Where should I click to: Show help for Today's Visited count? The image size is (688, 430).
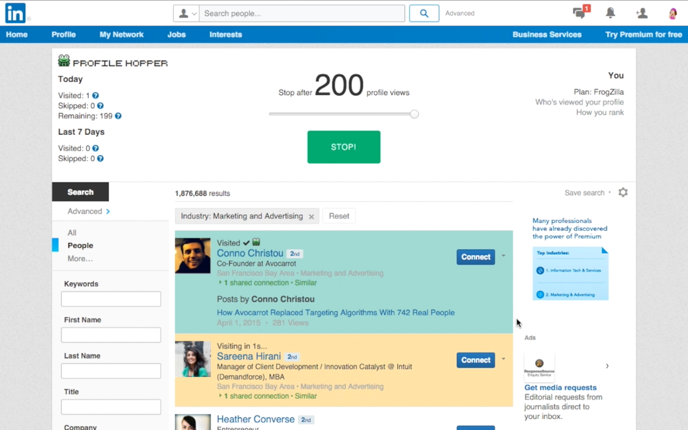[96, 96]
